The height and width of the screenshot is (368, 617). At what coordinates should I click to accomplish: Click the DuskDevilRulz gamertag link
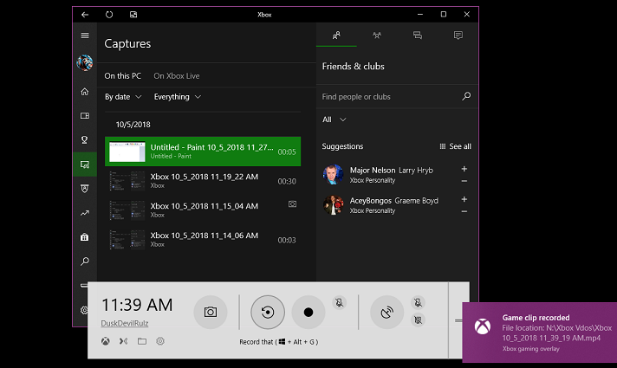[x=125, y=323]
